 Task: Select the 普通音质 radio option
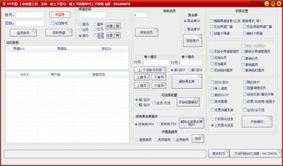(x=137, y=140)
